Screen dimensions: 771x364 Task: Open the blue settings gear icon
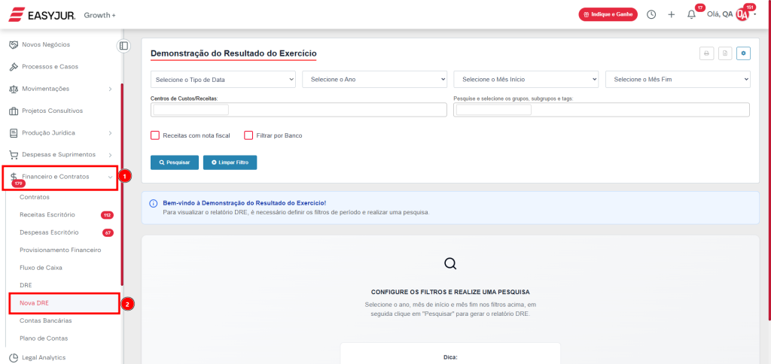[x=744, y=53]
